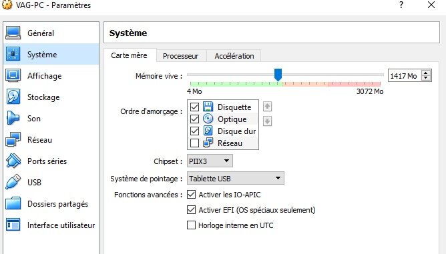
Task: Increase memory with spinner up arrow
Action: 426,73
